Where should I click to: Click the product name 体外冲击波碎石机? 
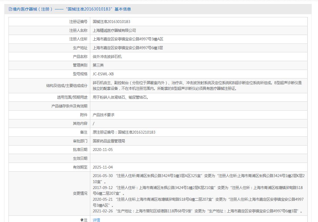tap(107, 57)
